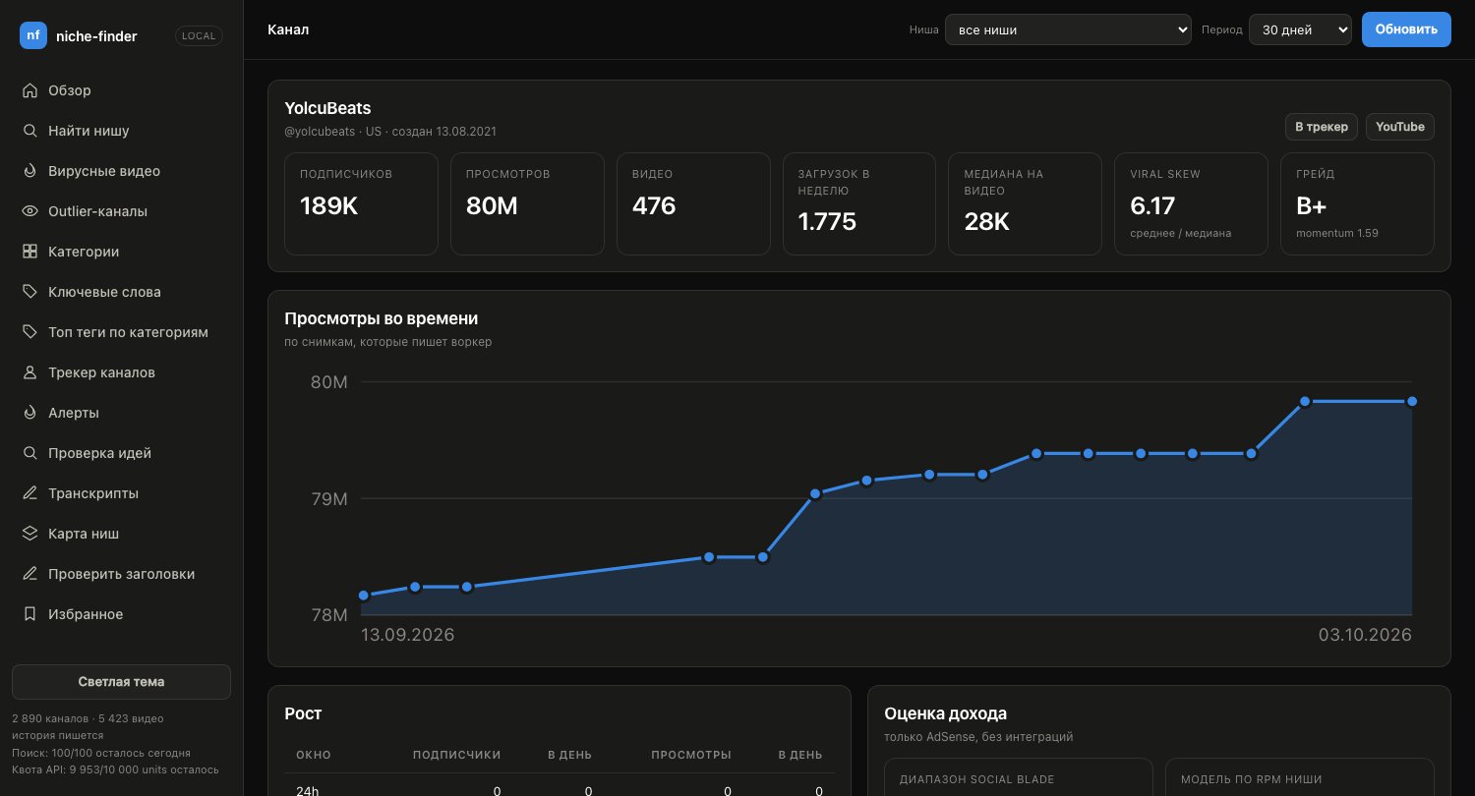
Task: Click the flame icon for Вирусные видео
Action: pyautogui.click(x=29, y=171)
